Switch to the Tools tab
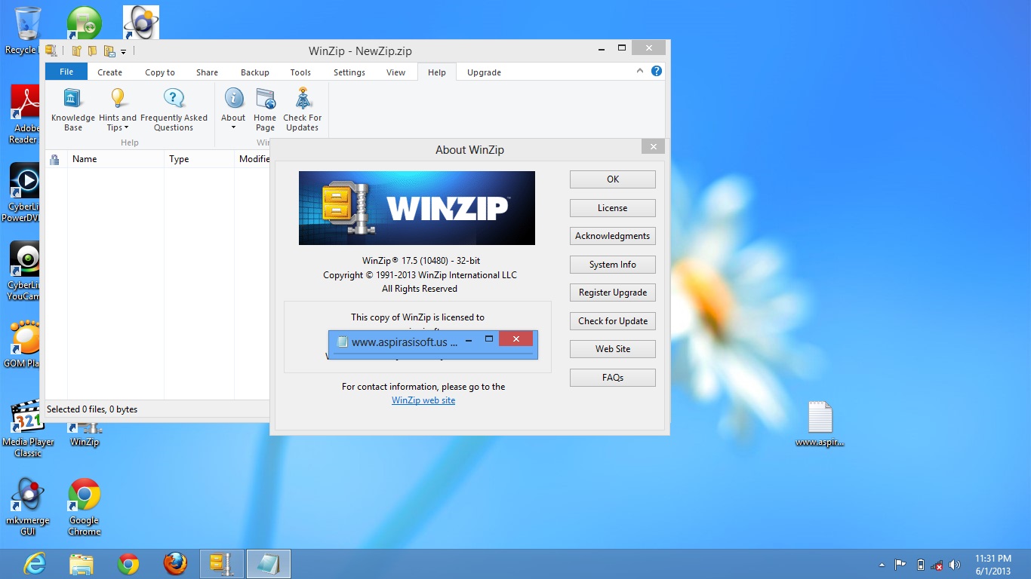 [x=300, y=72]
